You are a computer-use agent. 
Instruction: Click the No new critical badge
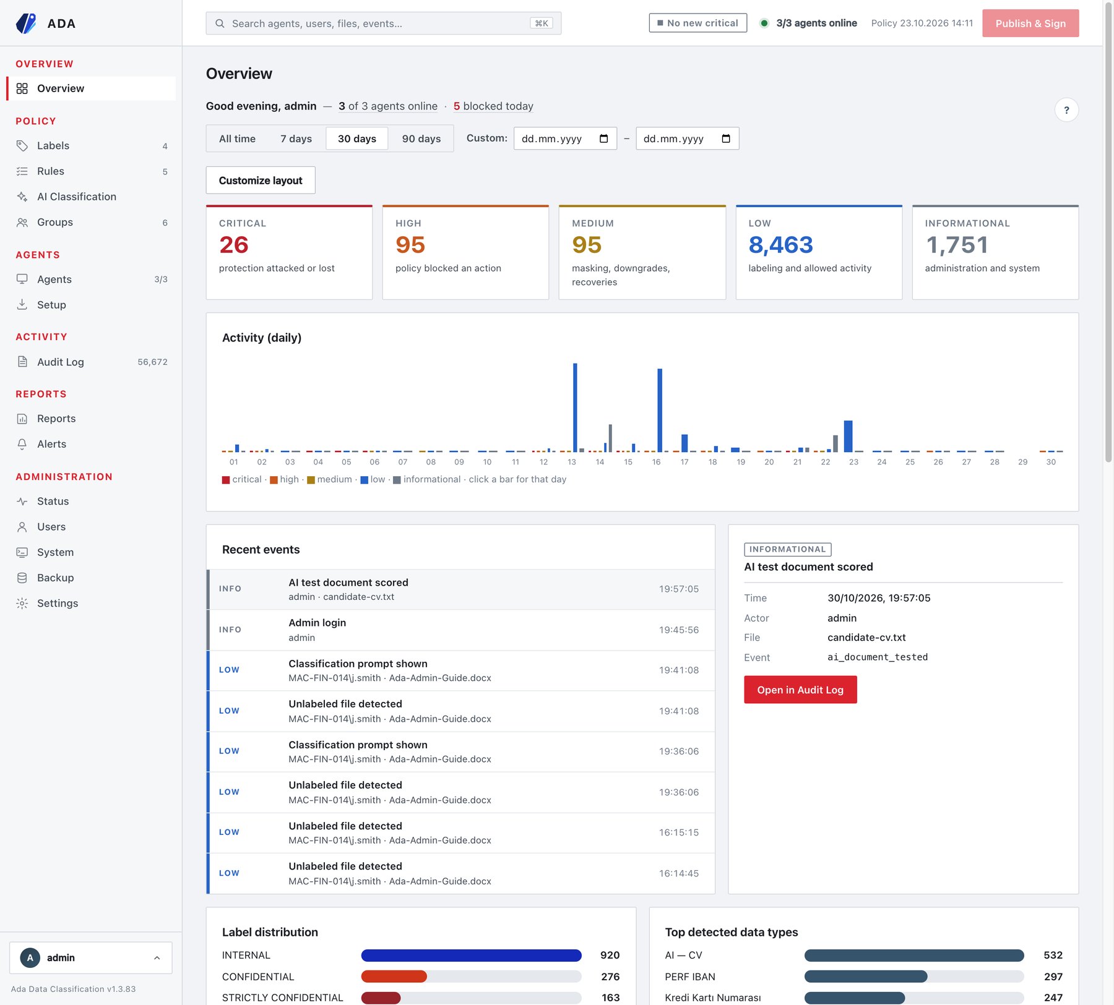point(697,23)
